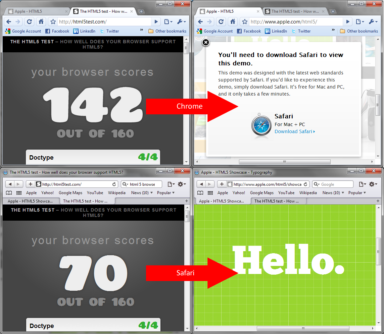Open Wikipedia bookmark in the Hello Safari window

point(308,193)
